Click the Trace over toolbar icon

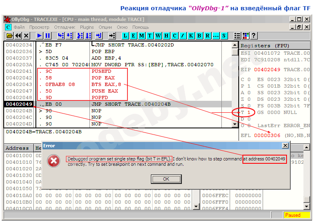pos(88,36)
